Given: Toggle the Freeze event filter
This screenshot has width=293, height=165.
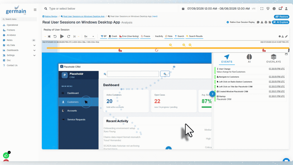Looking at the screenshot, I should pyautogui.click(x=146, y=36).
